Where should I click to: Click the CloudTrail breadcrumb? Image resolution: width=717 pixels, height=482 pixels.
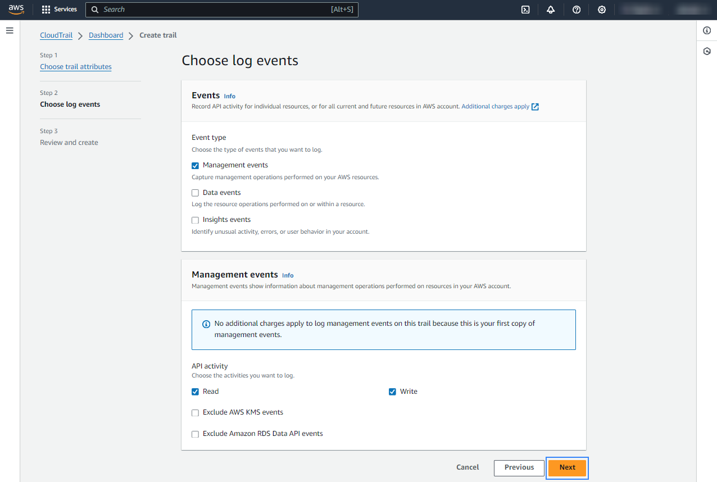click(x=56, y=35)
